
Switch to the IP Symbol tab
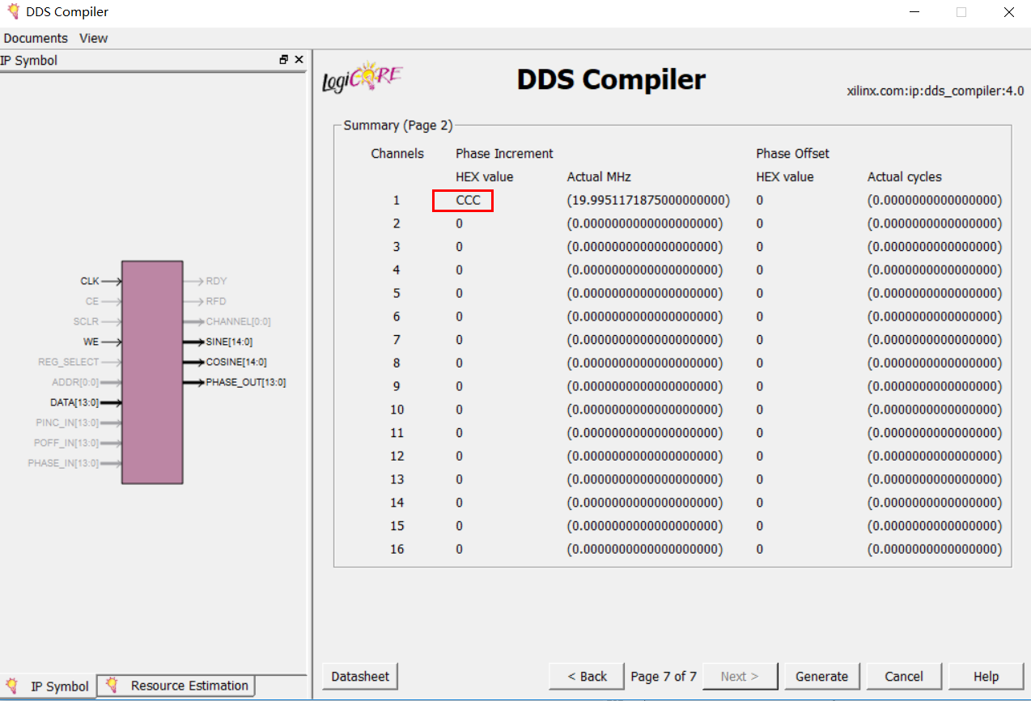pos(59,685)
